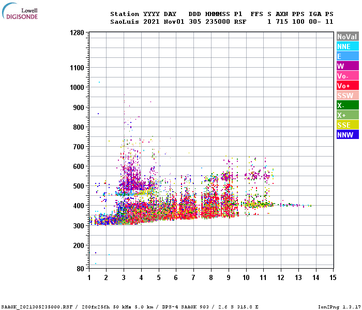This screenshot has height=310, width=362.
Task: Click the day-of-year value 305
Action: pyautogui.click(x=195, y=22)
